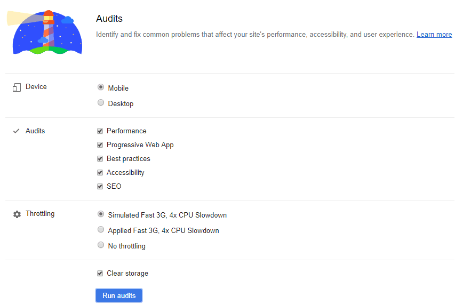Click the Throttling section label
455x305 pixels.
click(x=40, y=214)
